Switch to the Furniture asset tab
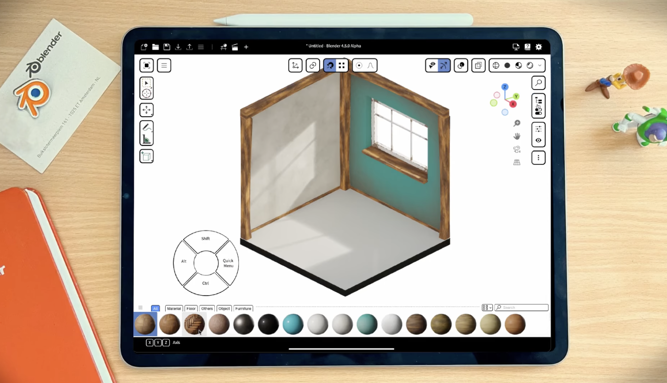Image resolution: width=667 pixels, height=383 pixels. (243, 309)
